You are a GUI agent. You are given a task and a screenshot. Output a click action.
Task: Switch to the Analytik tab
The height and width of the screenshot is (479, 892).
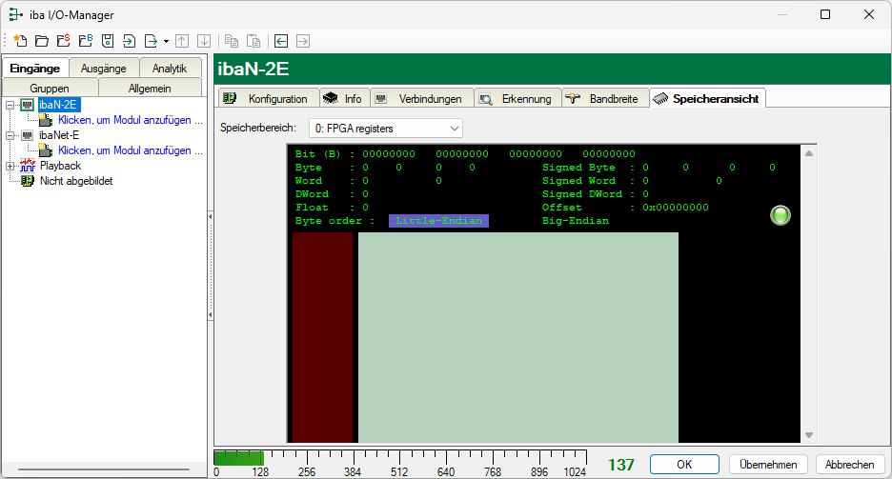(x=170, y=69)
